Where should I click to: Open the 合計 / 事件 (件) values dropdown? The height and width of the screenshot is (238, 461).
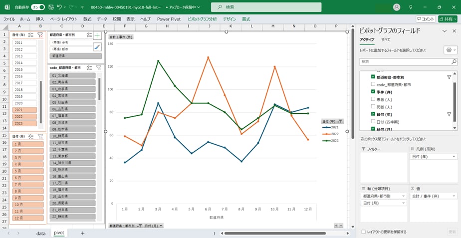click(455, 196)
